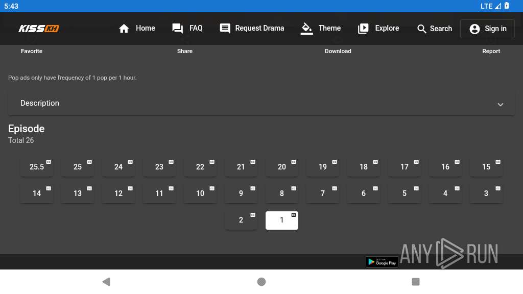
Task: Click the KissKH logo
Action: [x=39, y=29]
